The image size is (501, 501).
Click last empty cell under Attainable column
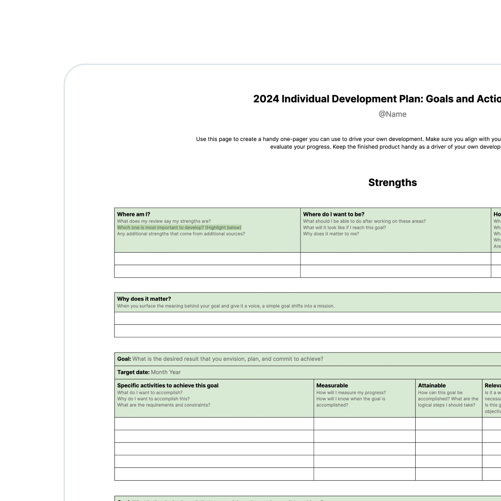coord(448,474)
